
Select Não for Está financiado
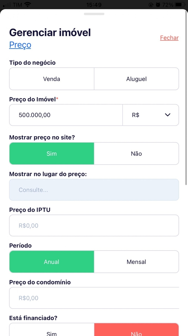click(136, 331)
